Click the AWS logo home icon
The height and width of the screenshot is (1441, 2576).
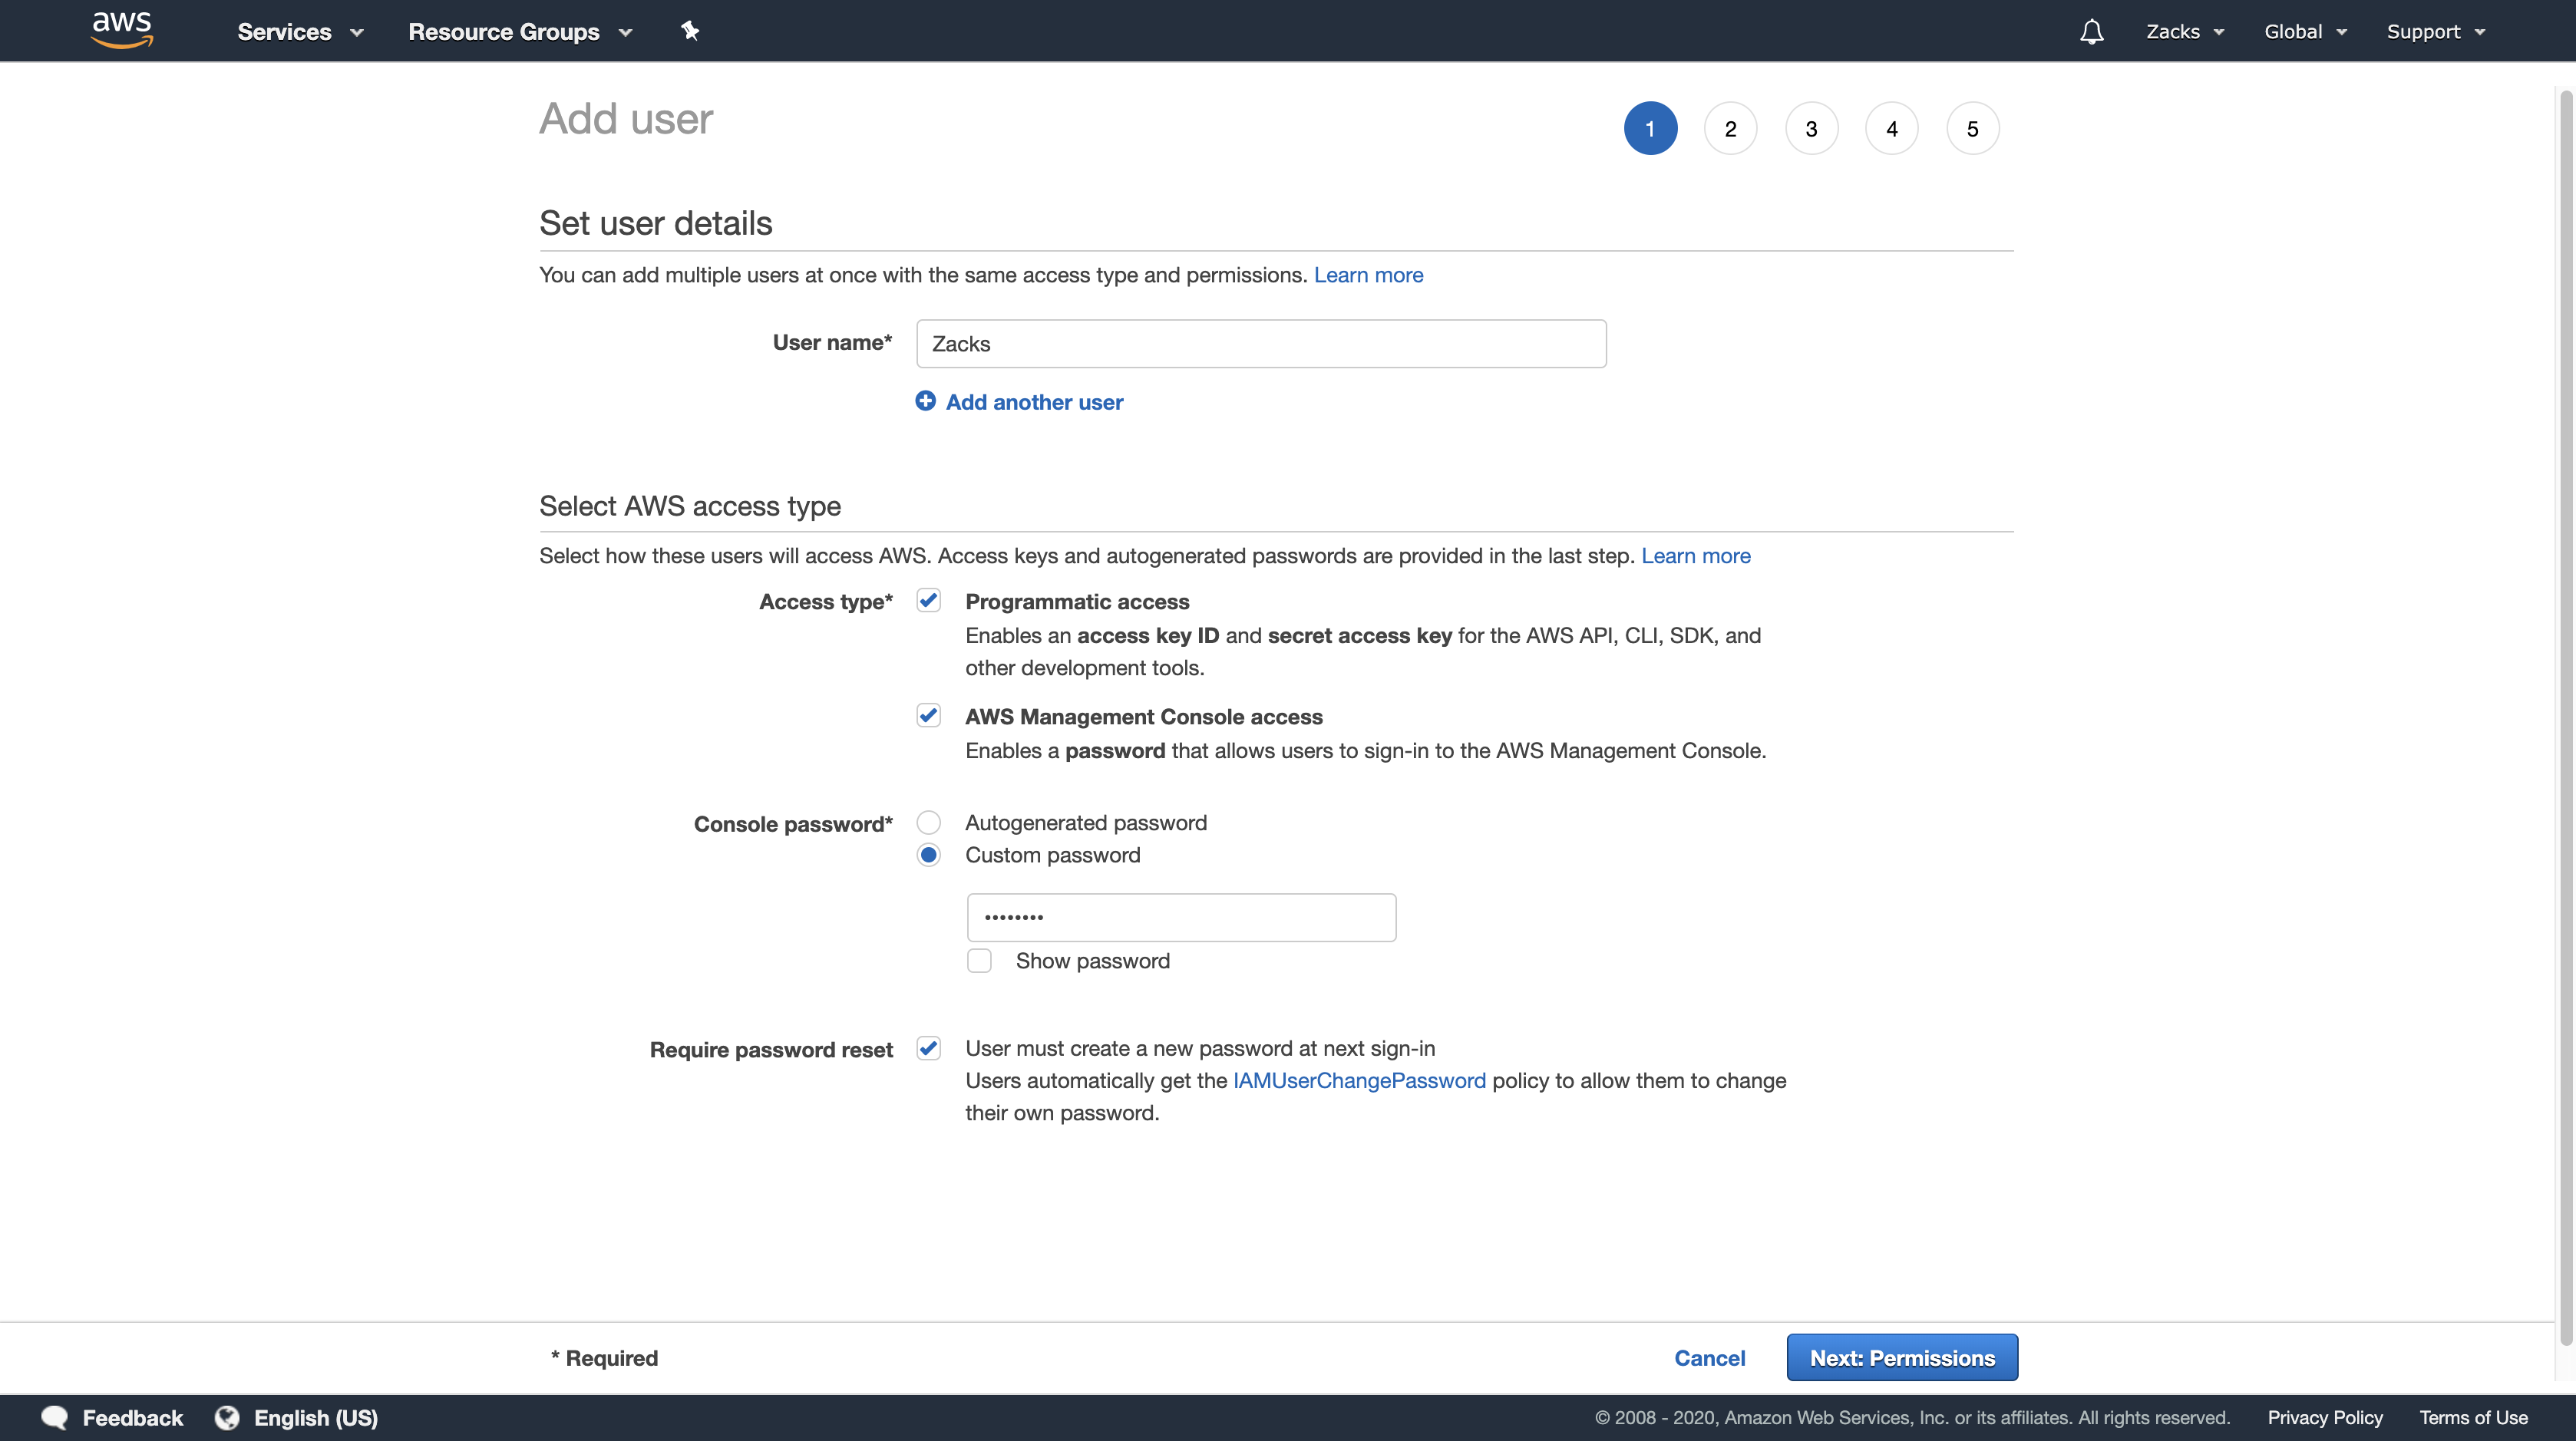(121, 30)
